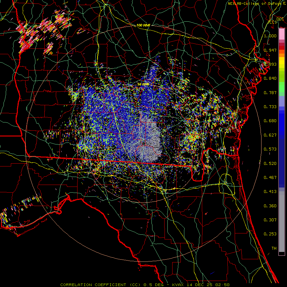Click the 'TH' threshold label in legend

click(274, 248)
